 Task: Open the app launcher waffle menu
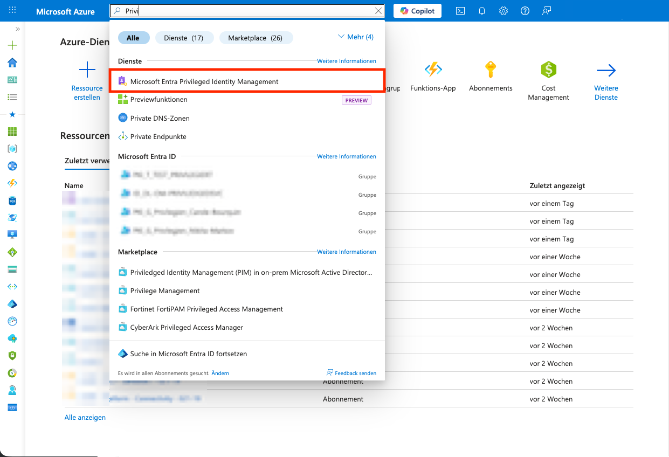[x=12, y=11]
